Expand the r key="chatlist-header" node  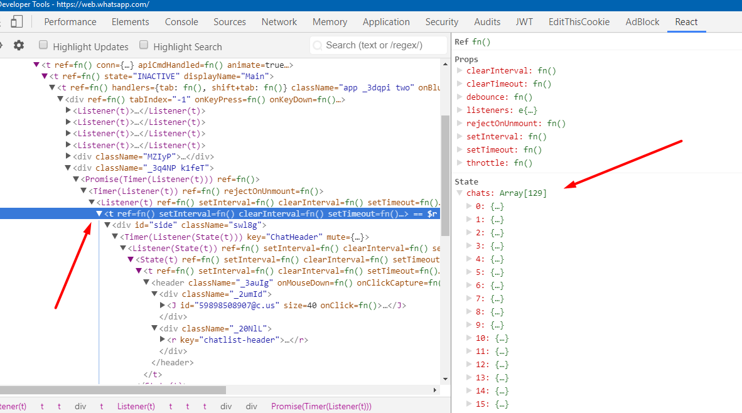[163, 339]
